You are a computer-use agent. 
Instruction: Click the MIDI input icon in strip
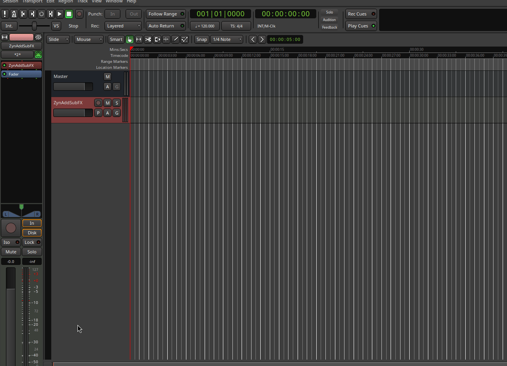coord(38,55)
